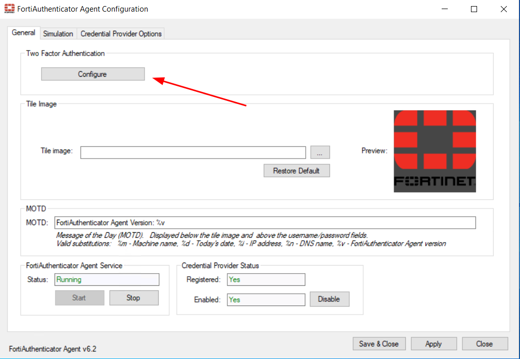Select the General tab
The image size is (520, 359).
coord(23,33)
